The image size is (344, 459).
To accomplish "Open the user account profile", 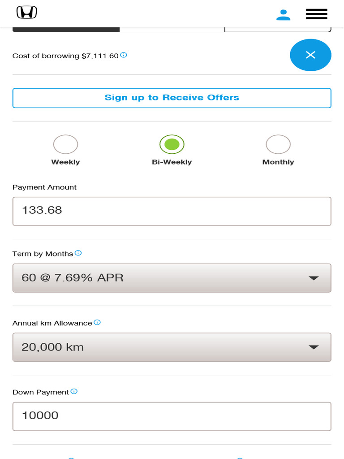I will point(283,14).
